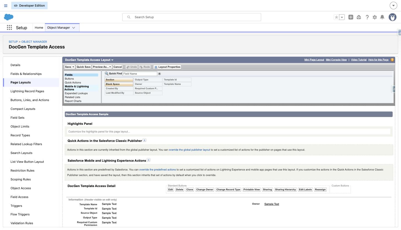Image resolution: width=401 pixels, height=230 pixels.
Task: Open the App Launcher grid
Action: (9, 28)
